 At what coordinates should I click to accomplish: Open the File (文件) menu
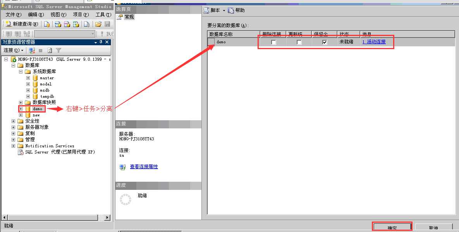pos(14,15)
